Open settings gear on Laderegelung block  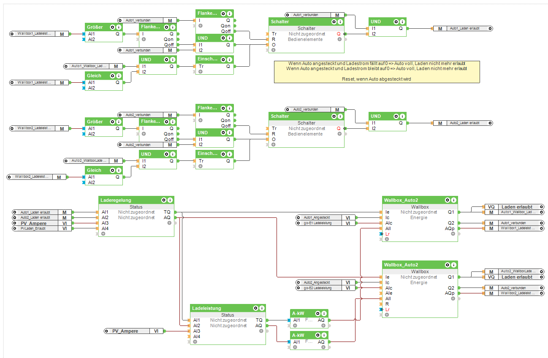point(163,200)
